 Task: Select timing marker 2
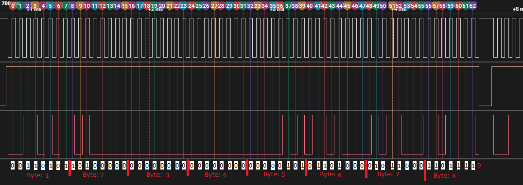pos(28,6)
